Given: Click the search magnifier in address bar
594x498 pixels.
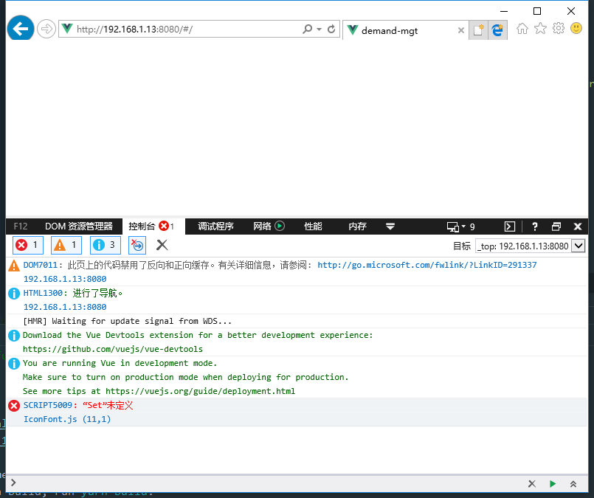Looking at the screenshot, I should coord(307,29).
